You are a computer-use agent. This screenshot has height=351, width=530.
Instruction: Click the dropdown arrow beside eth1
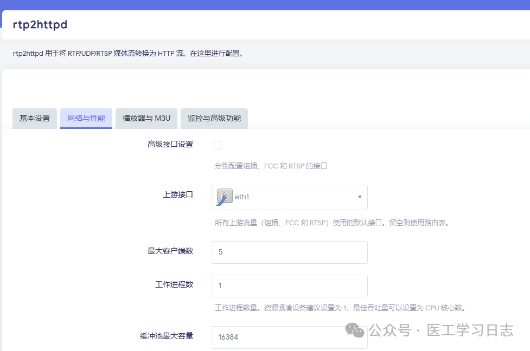point(359,197)
